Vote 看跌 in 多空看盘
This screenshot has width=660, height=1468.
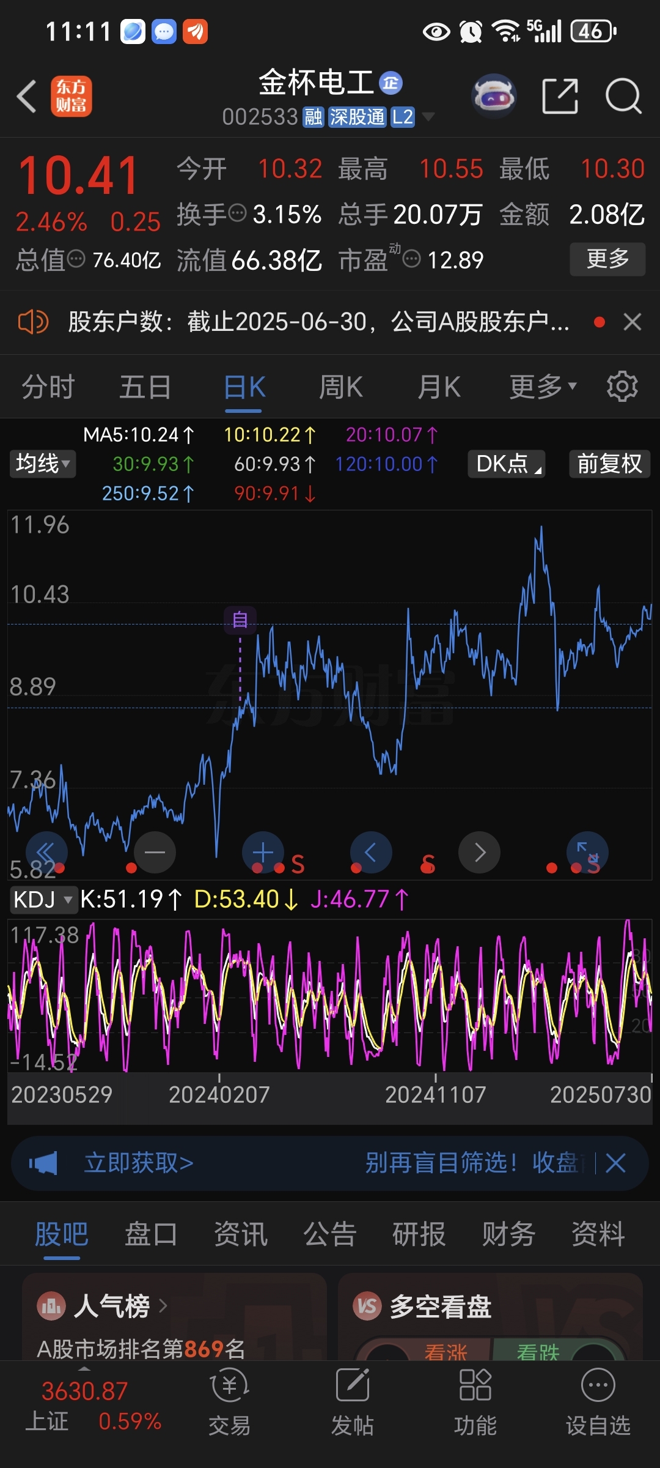(538, 1352)
